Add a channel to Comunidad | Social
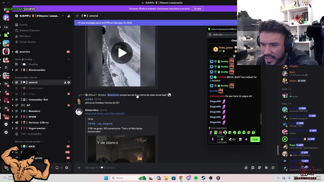The image size is (324, 182). click(x=69, y=78)
